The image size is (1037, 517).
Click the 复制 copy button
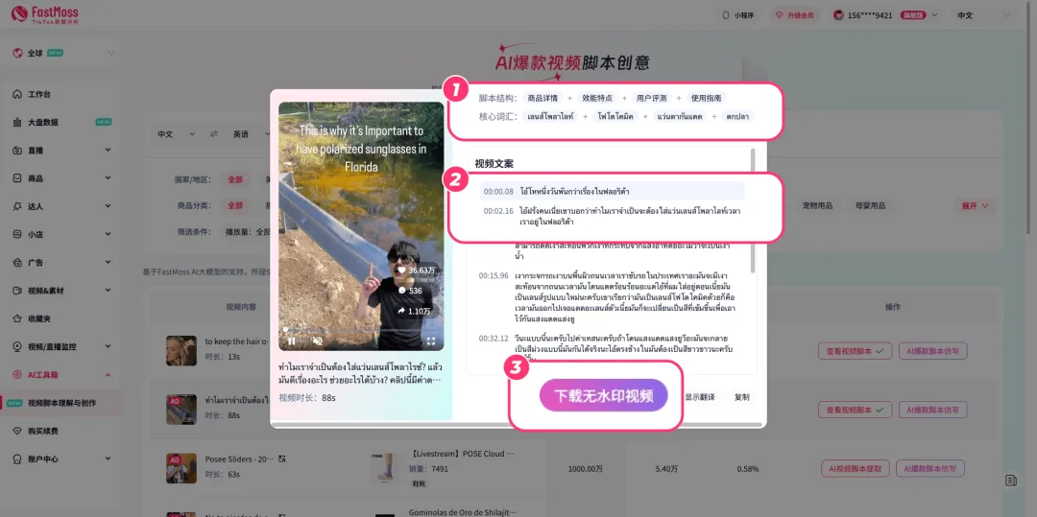click(x=742, y=397)
